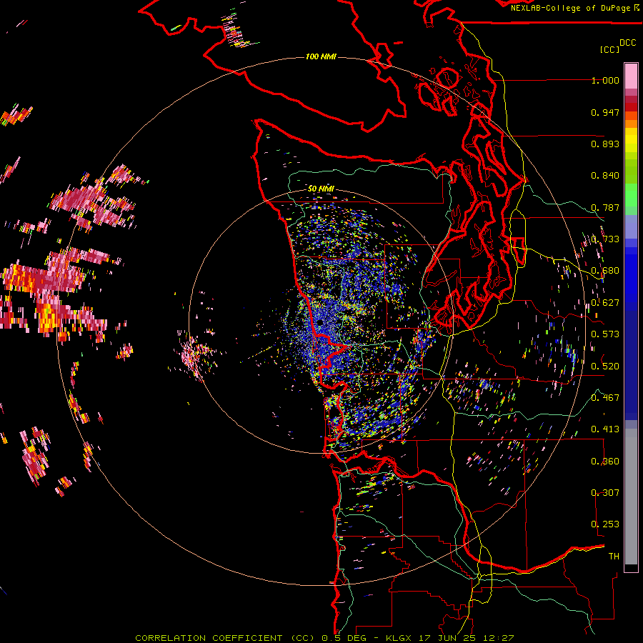Viewport: 643px width, 643px height.
Task: Pick the light pink swatch atop color bar
Action: 631,76
